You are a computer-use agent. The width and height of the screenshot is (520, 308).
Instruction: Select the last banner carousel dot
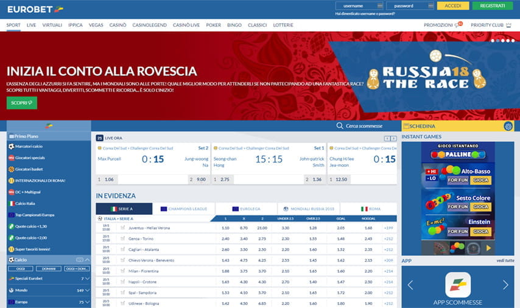tap(513, 41)
